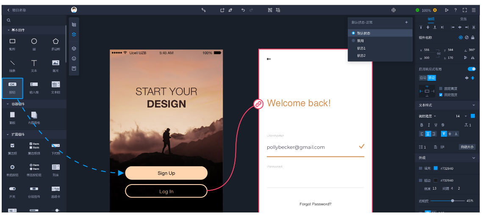This screenshot has width=482, height=215.
Task: Open help with the question mark icon
Action: (456, 10)
